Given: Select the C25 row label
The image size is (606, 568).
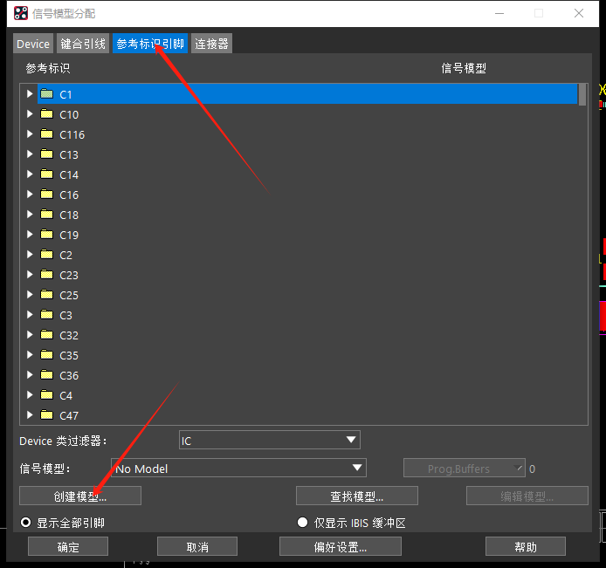Looking at the screenshot, I should click(x=69, y=296).
